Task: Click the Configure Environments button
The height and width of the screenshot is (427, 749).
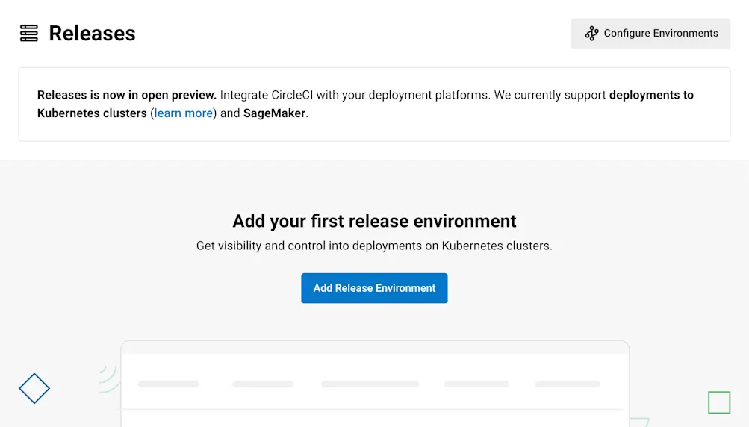Action: (650, 34)
